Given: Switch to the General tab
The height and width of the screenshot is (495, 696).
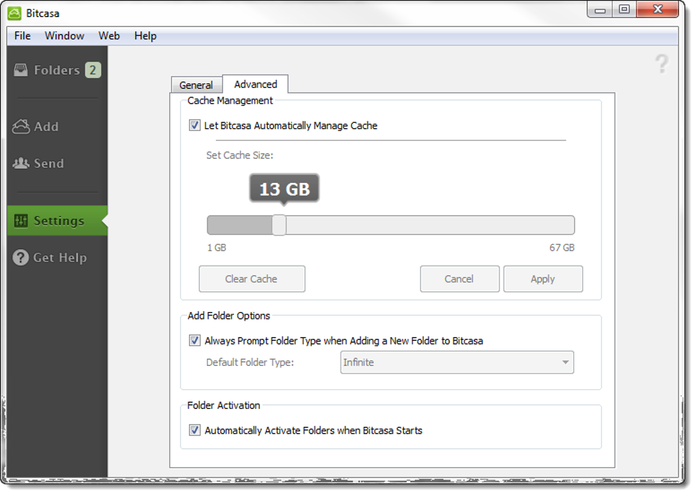Looking at the screenshot, I should point(197,85).
